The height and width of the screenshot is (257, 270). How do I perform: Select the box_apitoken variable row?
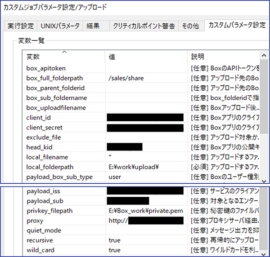[46, 68]
